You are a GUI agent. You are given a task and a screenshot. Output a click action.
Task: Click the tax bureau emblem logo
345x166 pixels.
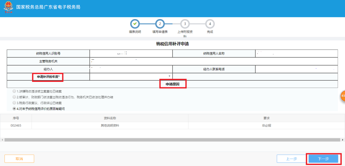8,7
